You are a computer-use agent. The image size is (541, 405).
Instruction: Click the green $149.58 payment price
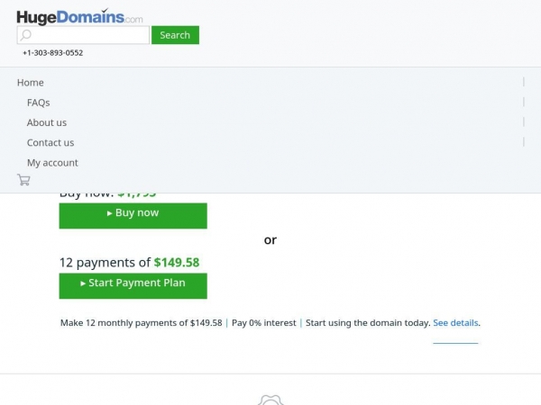click(x=177, y=263)
